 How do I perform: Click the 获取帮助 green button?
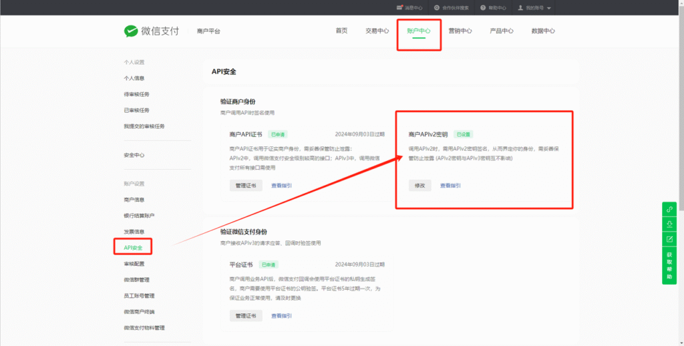tap(669, 266)
